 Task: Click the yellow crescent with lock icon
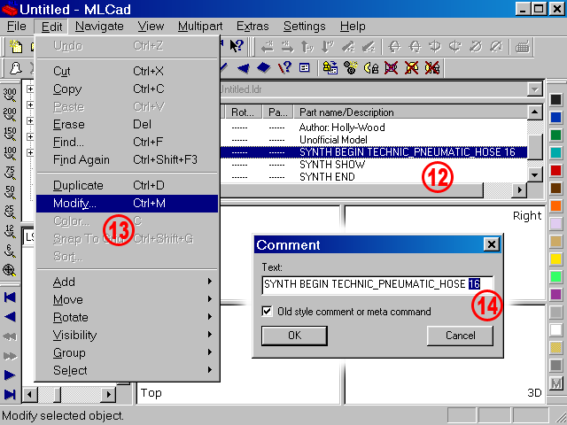pos(370,68)
